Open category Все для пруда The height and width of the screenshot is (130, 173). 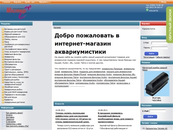(x=11, y=97)
